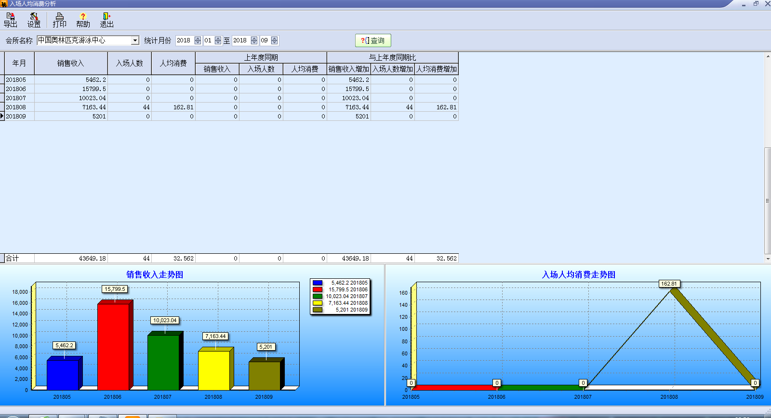Viewport: 771px width, 418px height.
Task: Click the 与上年度同期比 group header
Action: pos(393,57)
